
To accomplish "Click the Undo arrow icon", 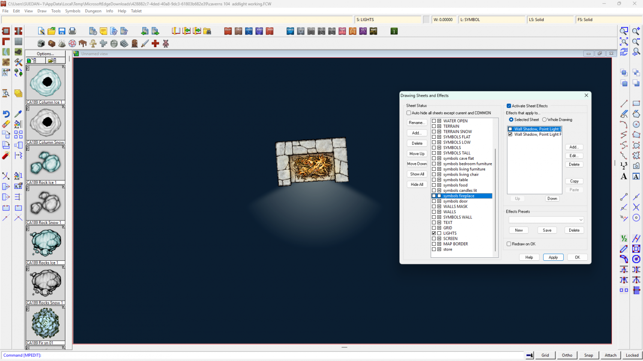I will 6,114.
